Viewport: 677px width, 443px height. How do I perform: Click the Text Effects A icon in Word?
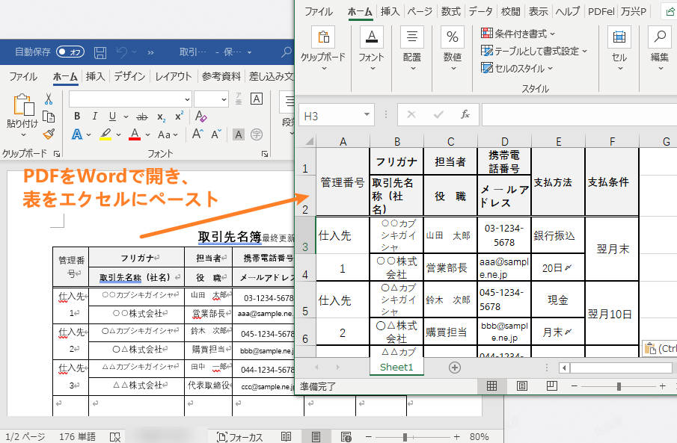click(x=77, y=134)
